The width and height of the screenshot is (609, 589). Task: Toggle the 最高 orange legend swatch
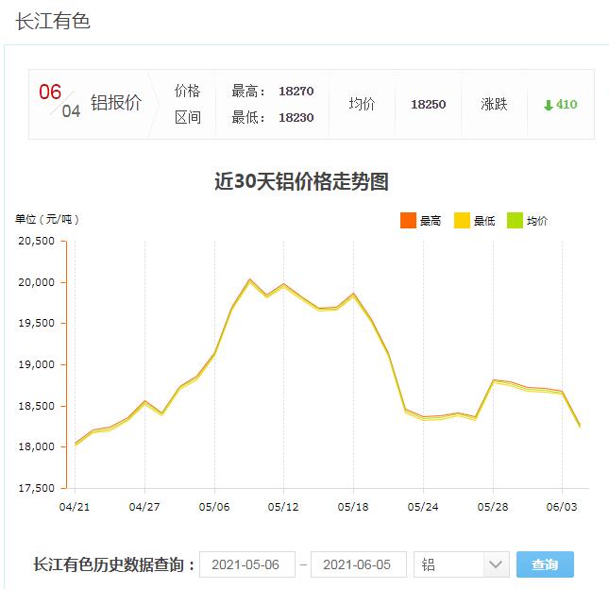pos(408,221)
